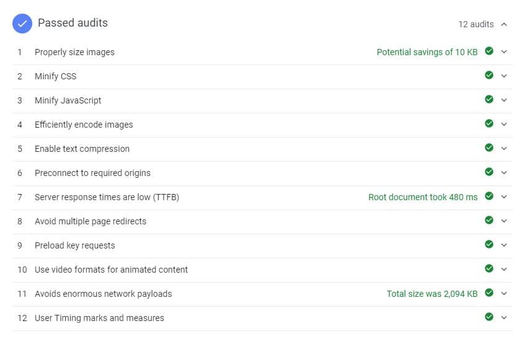This screenshot has height=339, width=522.
Task: Open the Efficiently encode images audit row
Action: pyautogui.click(x=262, y=125)
